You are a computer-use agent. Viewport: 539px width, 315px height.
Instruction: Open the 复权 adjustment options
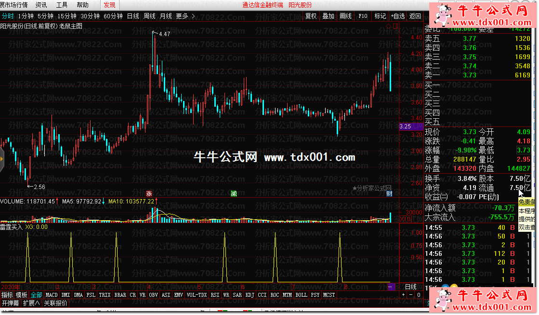point(311,16)
